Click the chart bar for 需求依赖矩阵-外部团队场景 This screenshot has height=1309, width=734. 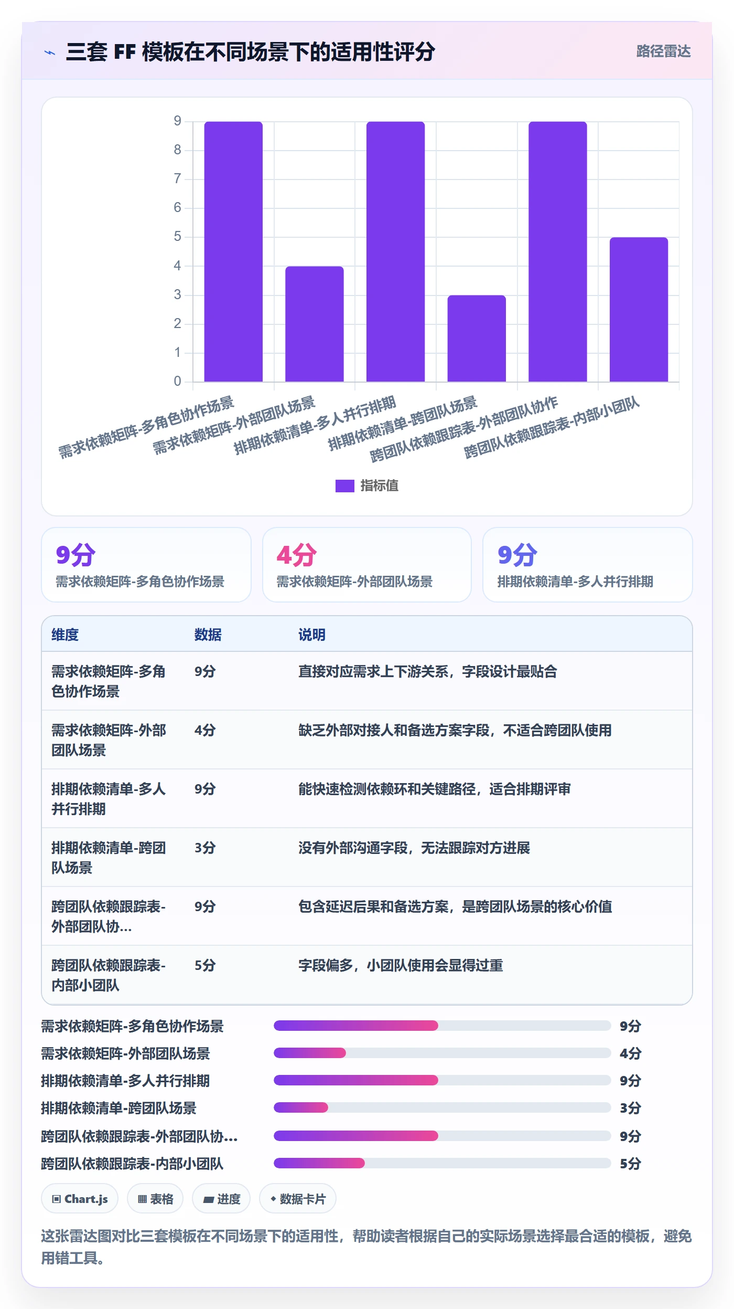coord(315,324)
